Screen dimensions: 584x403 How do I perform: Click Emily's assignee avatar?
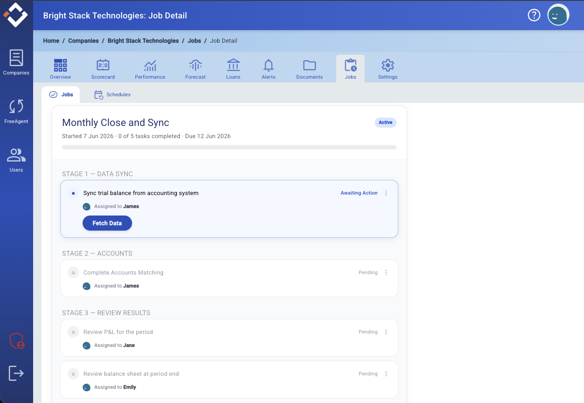[x=87, y=388]
